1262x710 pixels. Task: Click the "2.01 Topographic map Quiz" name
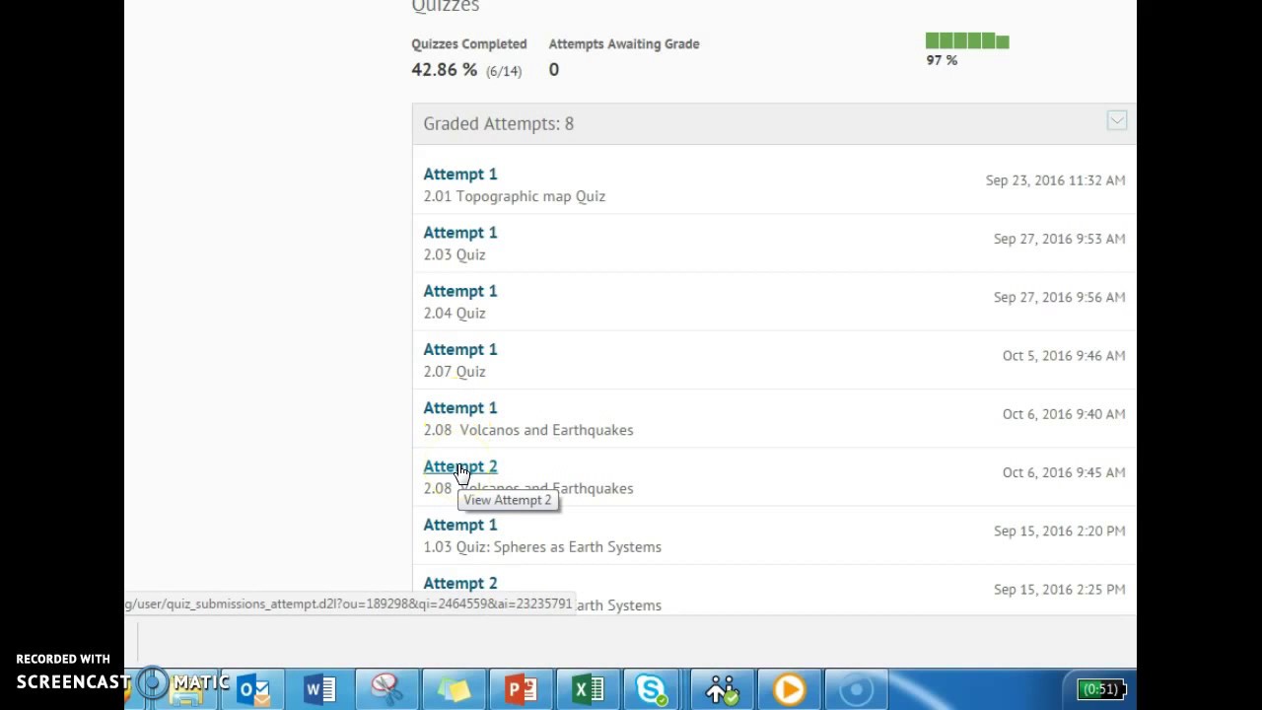point(515,196)
